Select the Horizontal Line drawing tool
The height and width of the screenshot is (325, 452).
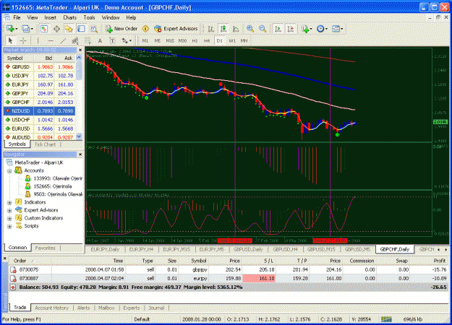(x=51, y=40)
